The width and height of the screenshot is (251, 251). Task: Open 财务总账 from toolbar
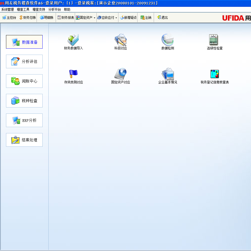(x=28, y=18)
